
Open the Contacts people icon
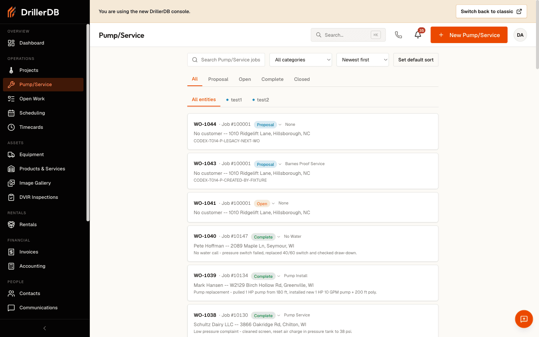[11, 294]
